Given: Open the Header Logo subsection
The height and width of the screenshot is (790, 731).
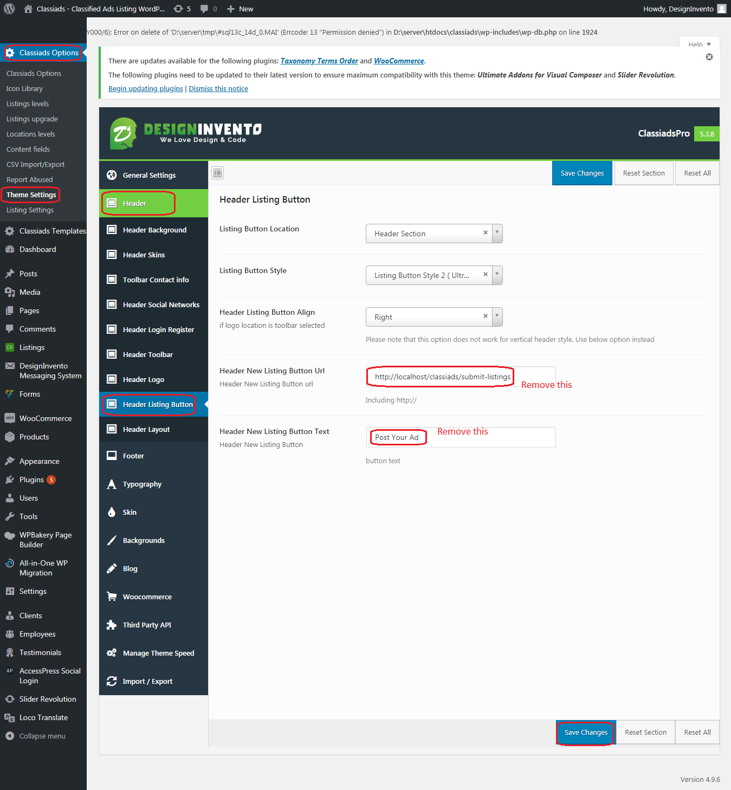Looking at the screenshot, I should [x=153, y=379].
